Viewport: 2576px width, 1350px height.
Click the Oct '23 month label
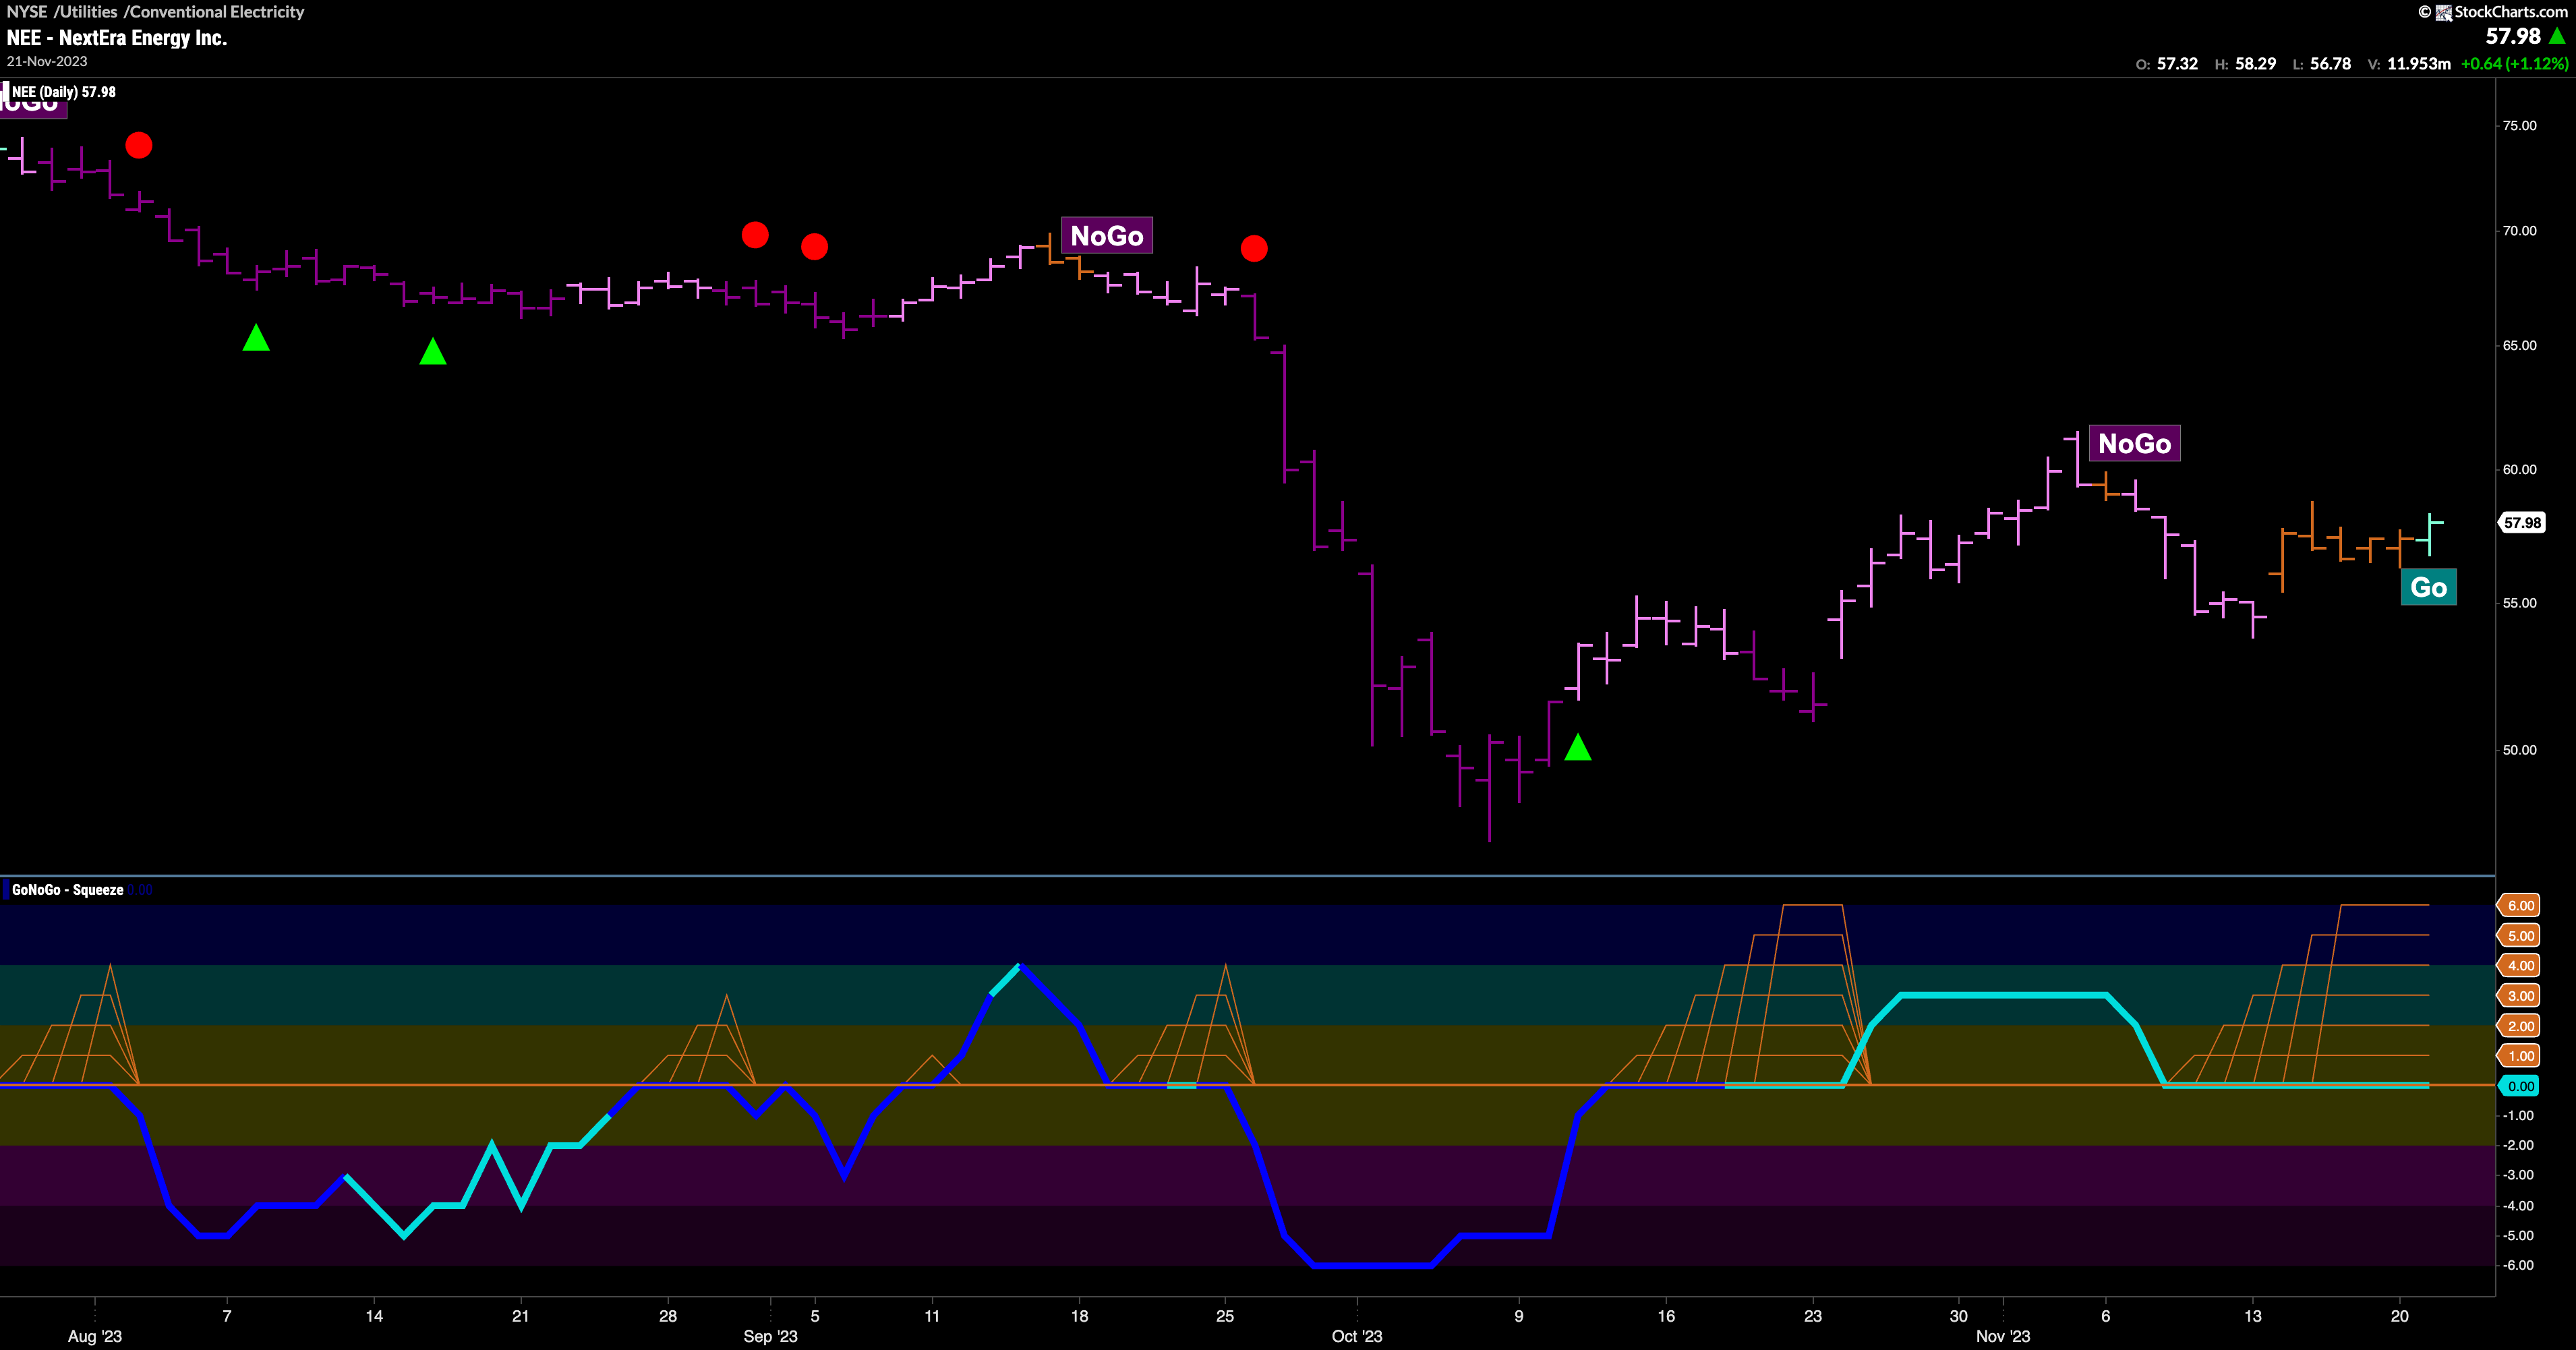click(x=1357, y=1336)
